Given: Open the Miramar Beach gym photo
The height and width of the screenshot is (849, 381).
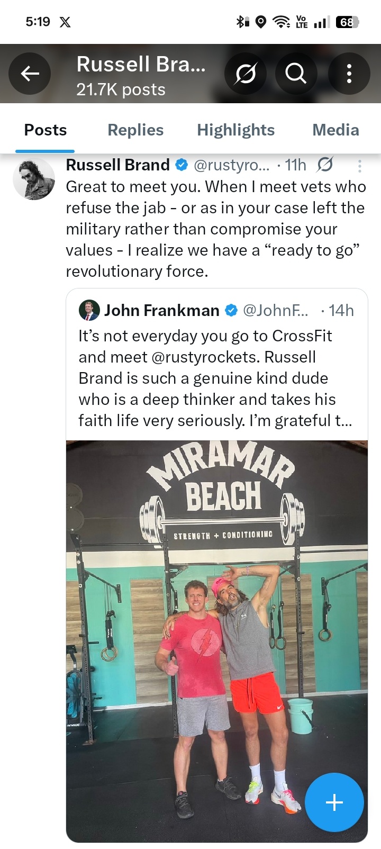Looking at the screenshot, I should (x=216, y=640).
